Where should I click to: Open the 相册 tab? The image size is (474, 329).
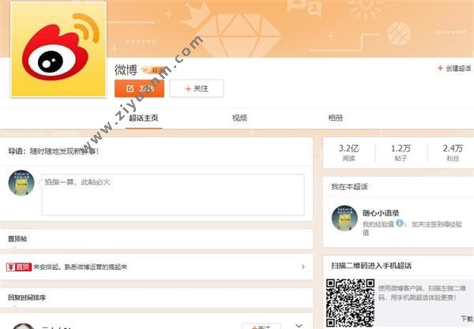click(336, 118)
